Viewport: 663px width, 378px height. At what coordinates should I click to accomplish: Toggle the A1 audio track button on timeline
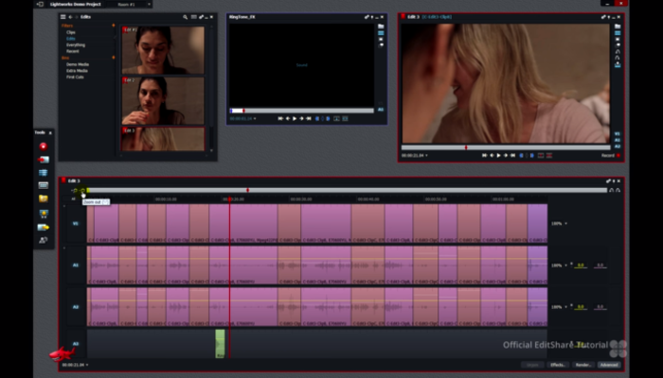click(x=76, y=265)
